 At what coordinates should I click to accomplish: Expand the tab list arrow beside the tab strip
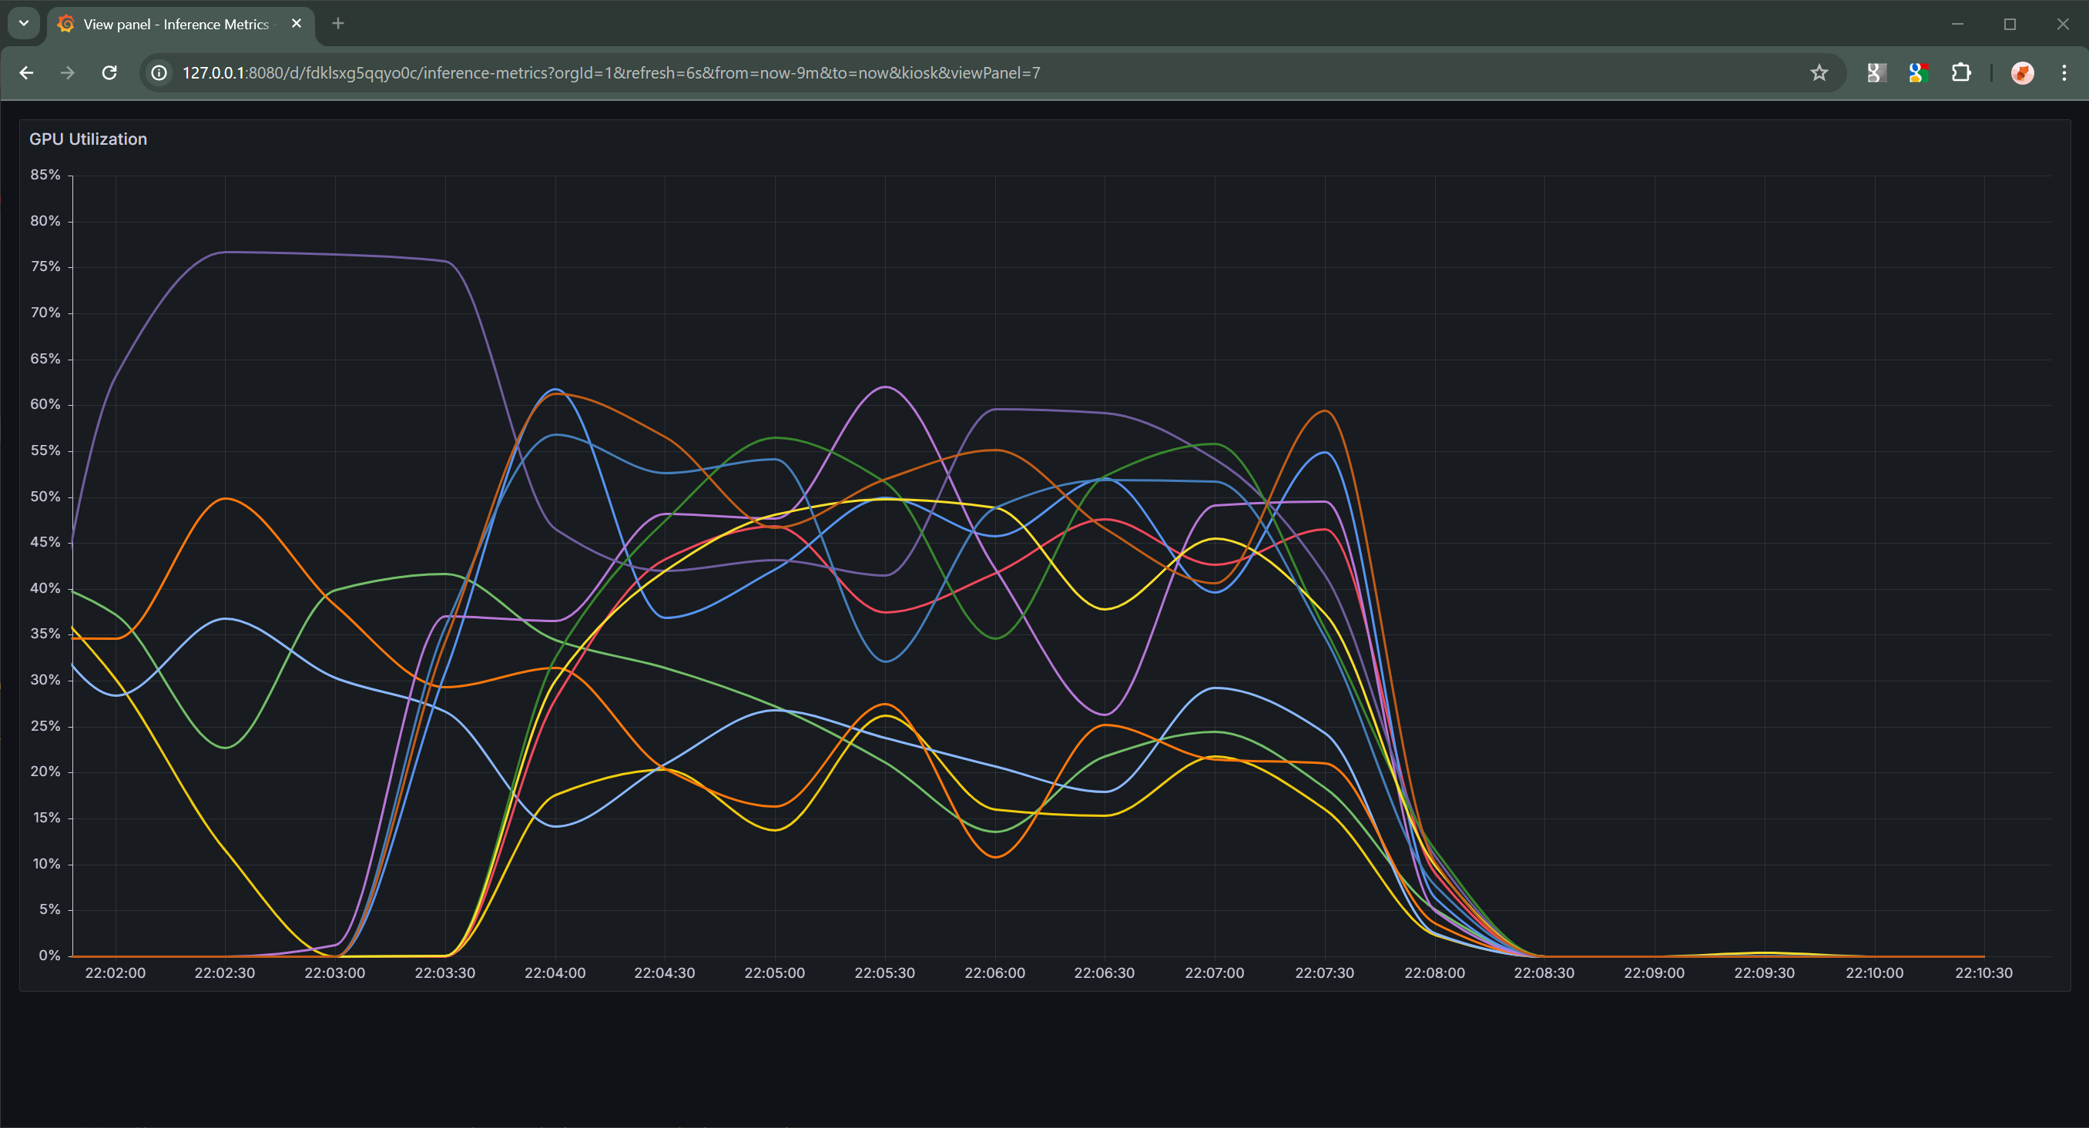point(22,22)
